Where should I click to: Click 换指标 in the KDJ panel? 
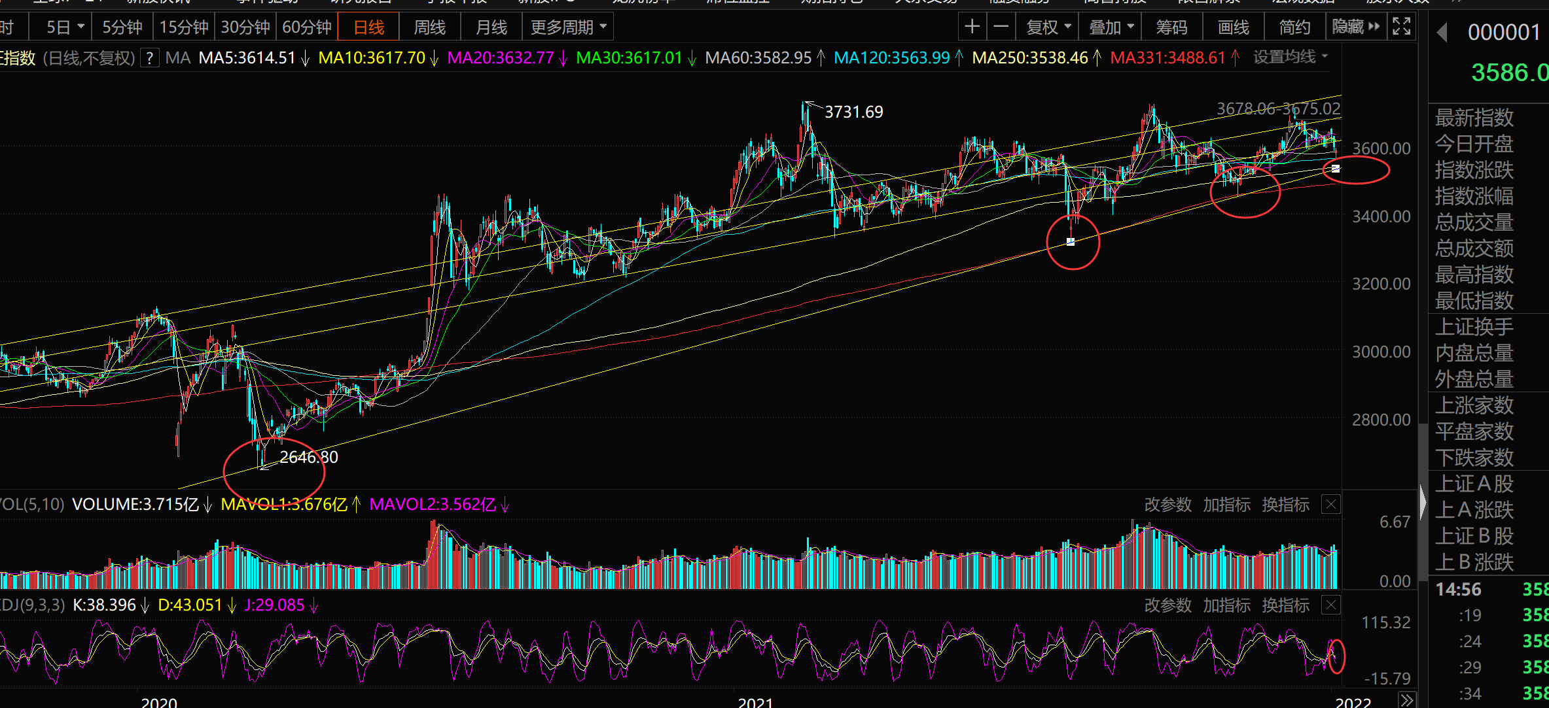click(x=1285, y=605)
